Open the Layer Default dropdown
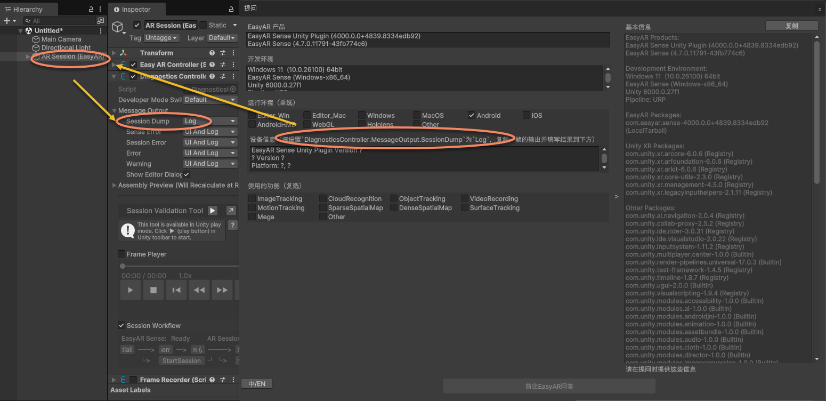826x401 pixels. pos(222,37)
